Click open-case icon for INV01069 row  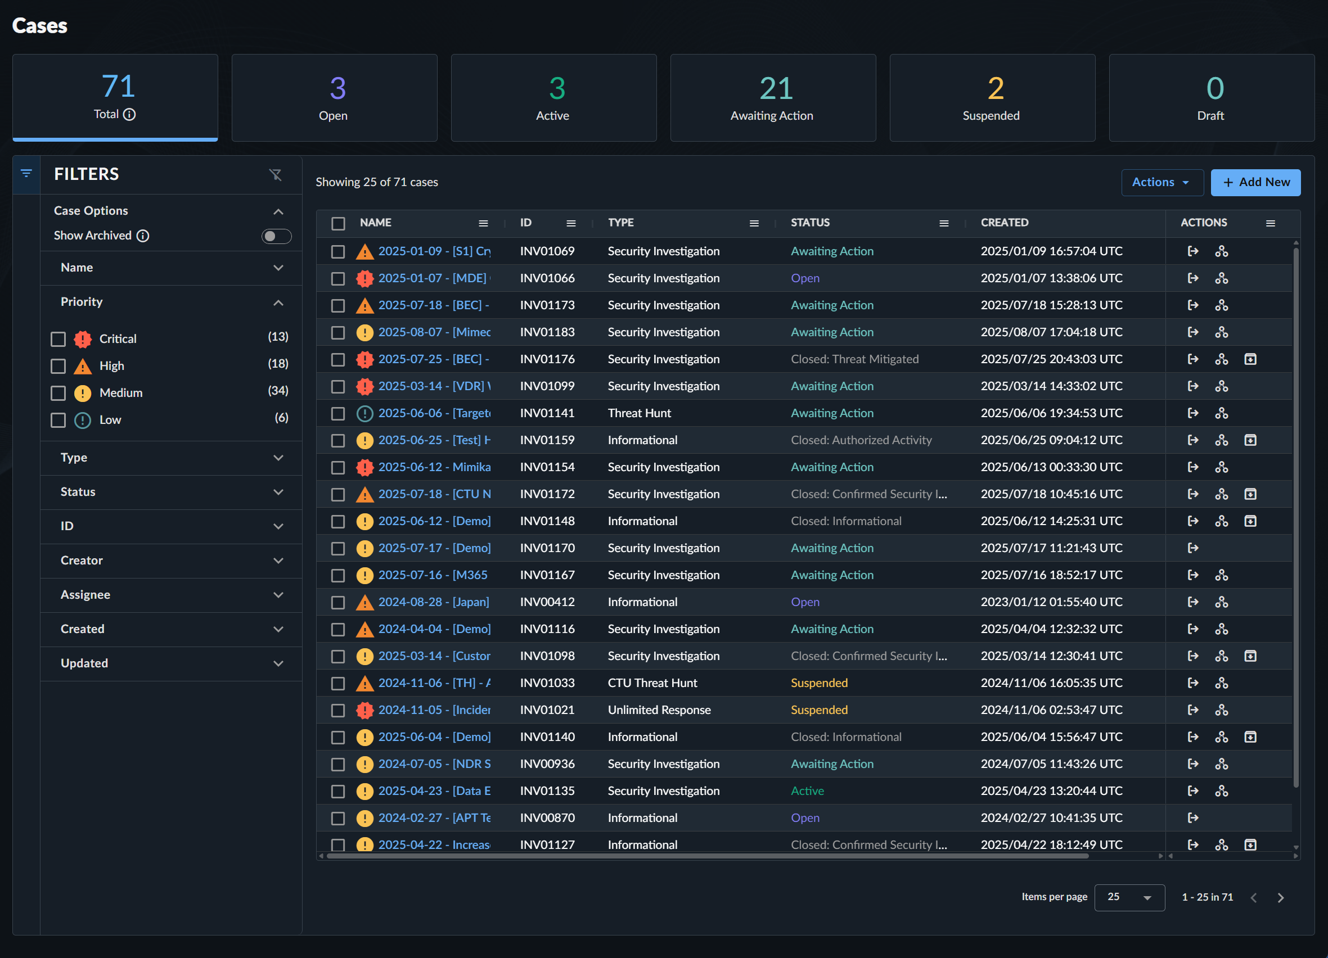tap(1193, 251)
